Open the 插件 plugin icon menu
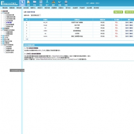This screenshot has height=134, width=134. click(53, 3)
